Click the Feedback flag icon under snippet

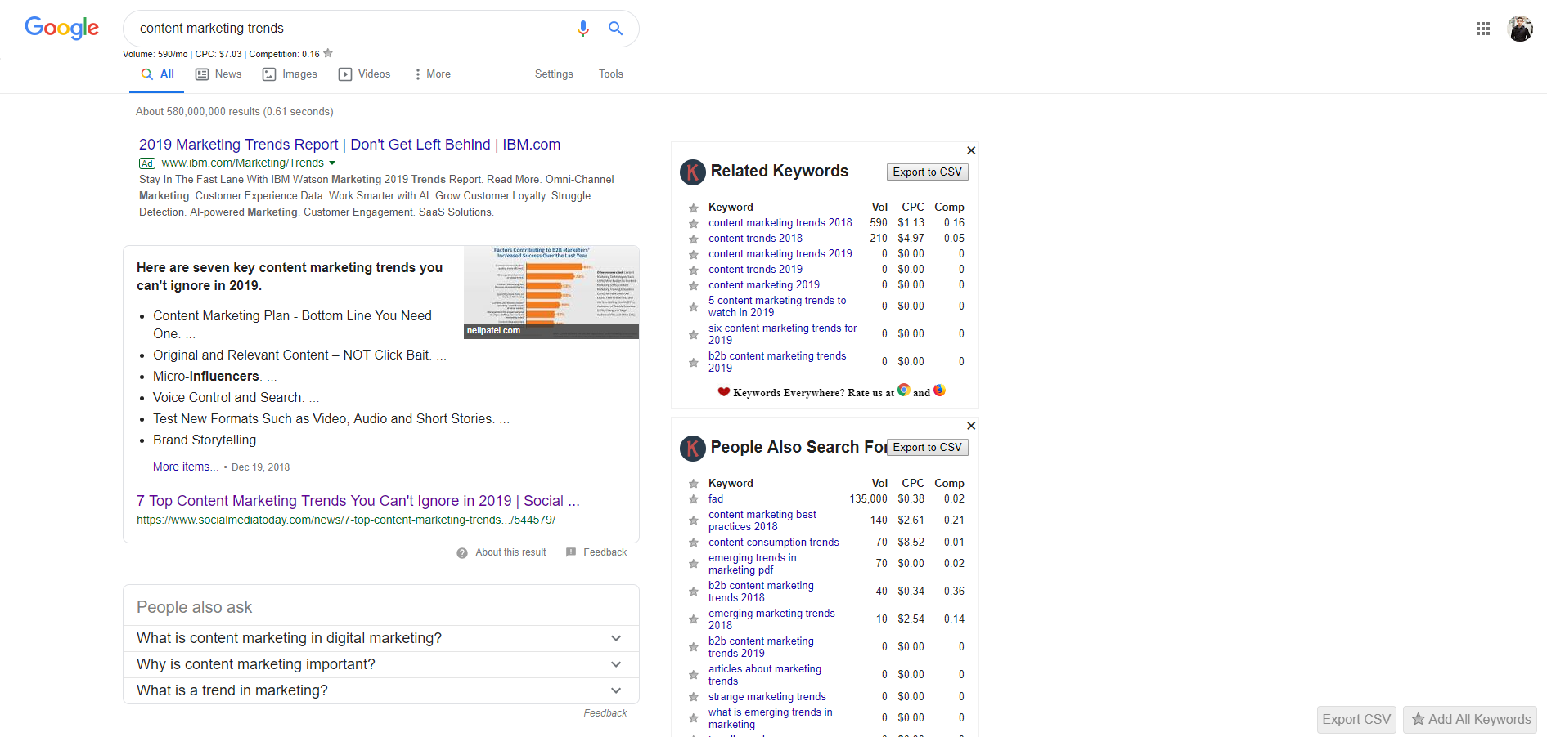coord(571,552)
